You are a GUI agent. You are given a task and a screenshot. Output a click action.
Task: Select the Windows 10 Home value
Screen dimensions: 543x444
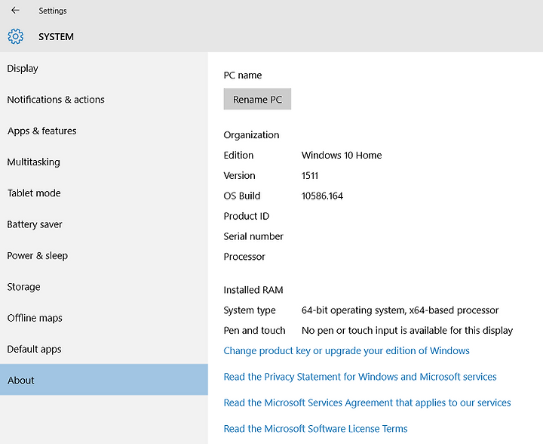coord(342,156)
